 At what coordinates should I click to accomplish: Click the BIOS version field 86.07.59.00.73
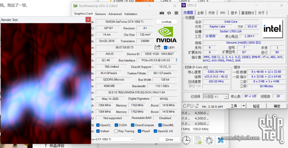pos(124,47)
